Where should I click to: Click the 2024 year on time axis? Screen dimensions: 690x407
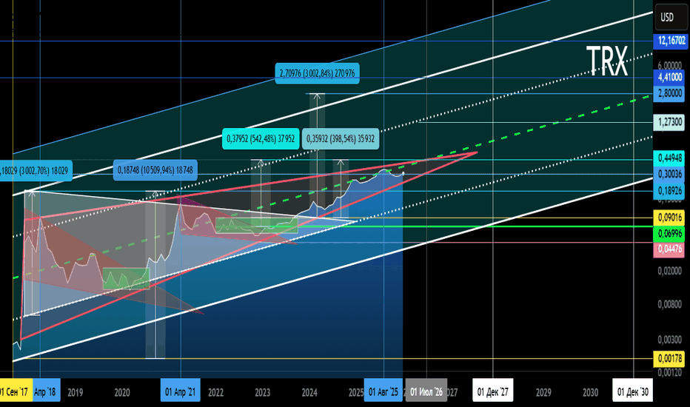309,392
